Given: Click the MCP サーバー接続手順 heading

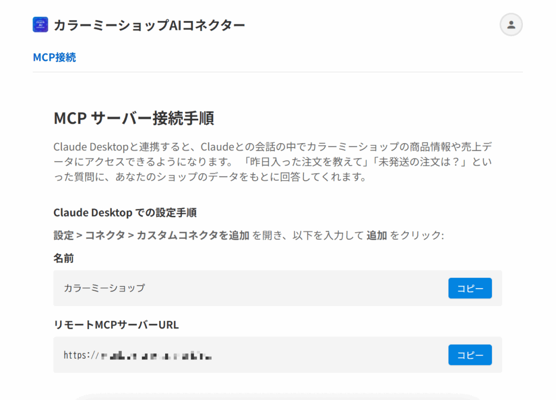Looking at the screenshot, I should 134,118.
